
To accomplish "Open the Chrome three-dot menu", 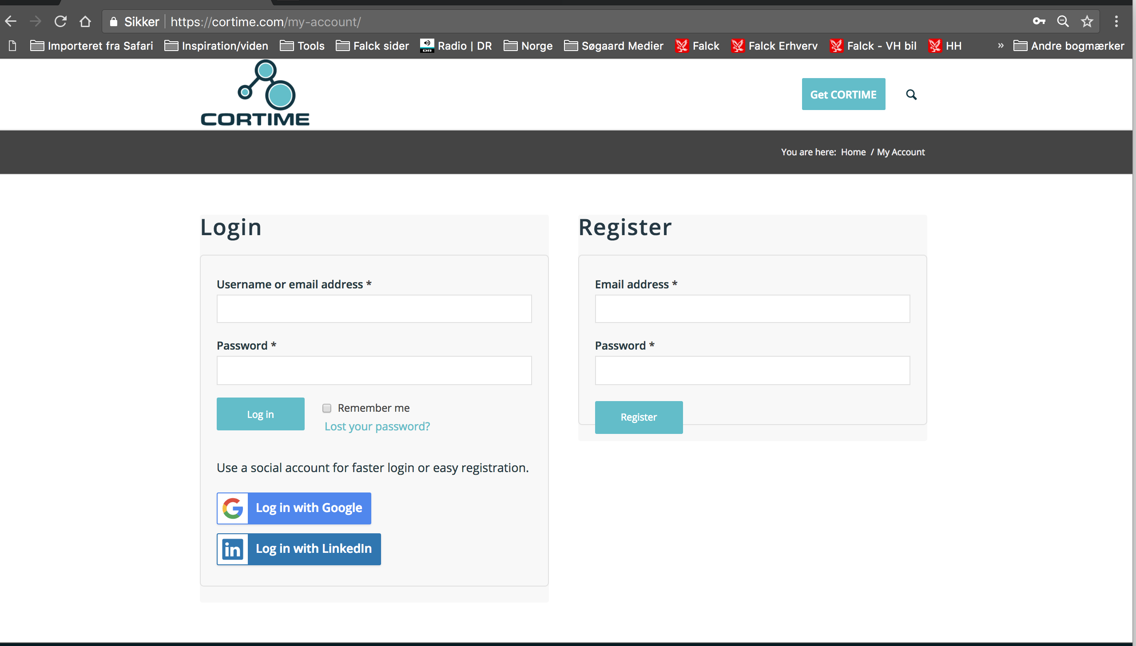I will [x=1116, y=21].
